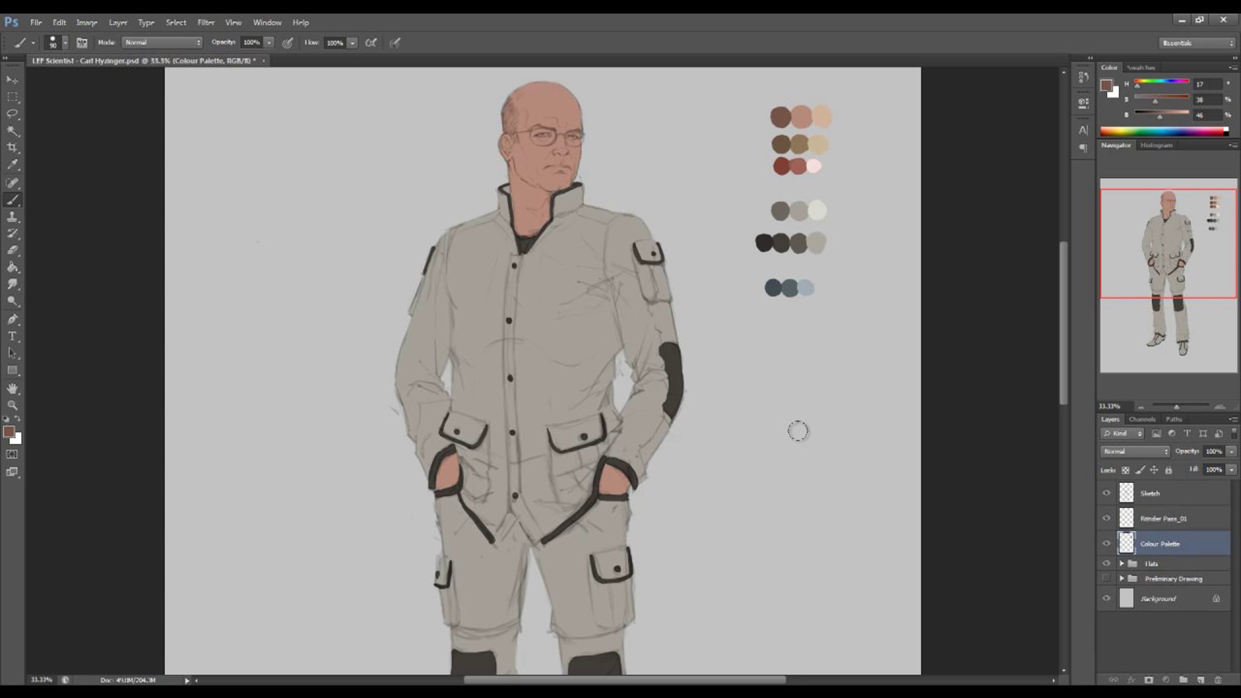Hide the Background layer visibility eye
The height and width of the screenshot is (698, 1241).
[1106, 598]
